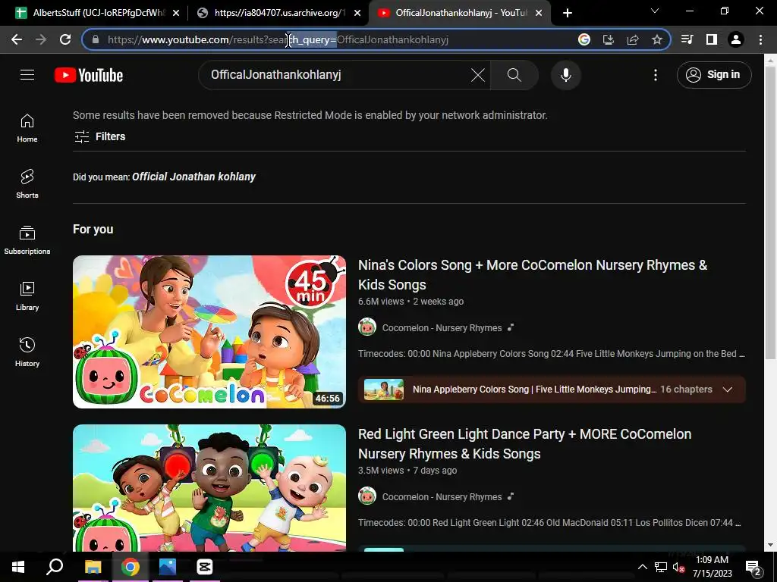Open the Chrome three-dot menu
This screenshot has height=582, width=777.
coord(760,39)
